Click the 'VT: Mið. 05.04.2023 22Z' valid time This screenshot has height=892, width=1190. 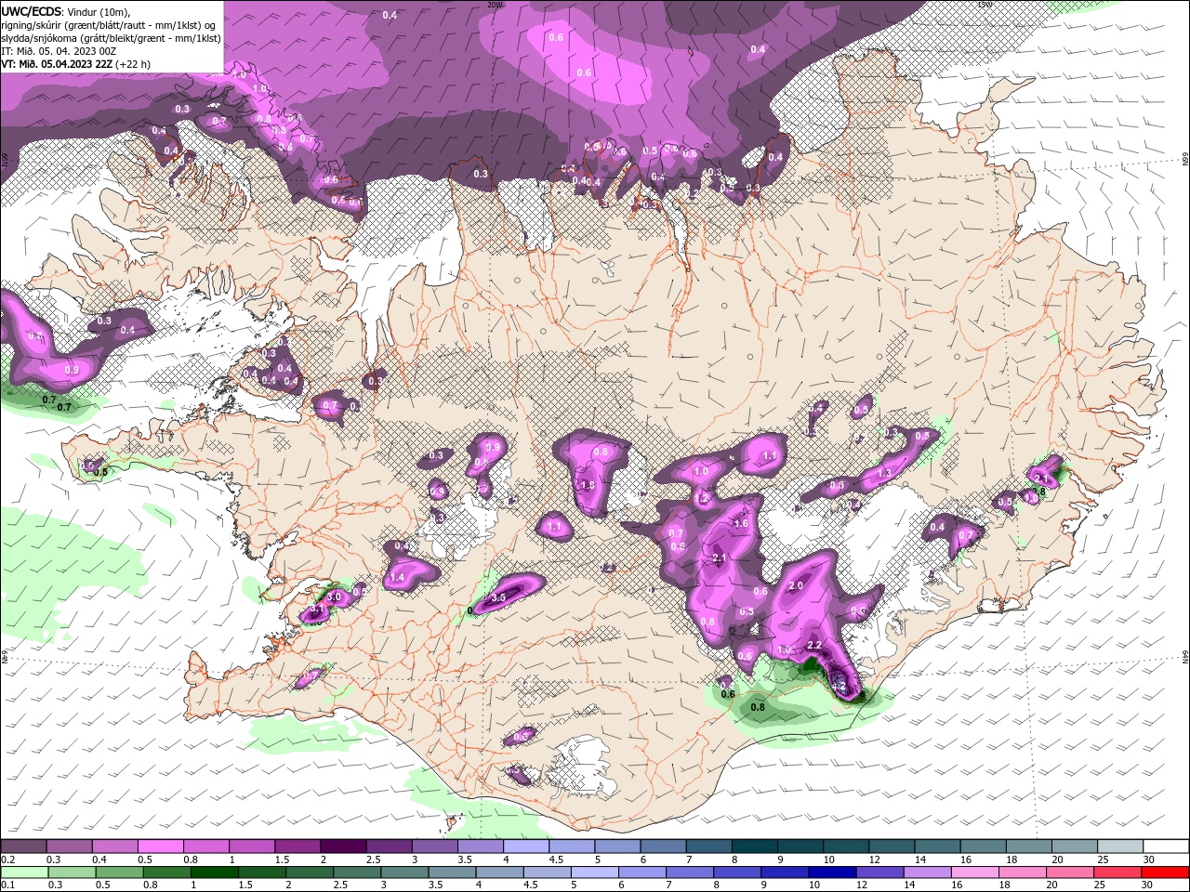coord(56,64)
